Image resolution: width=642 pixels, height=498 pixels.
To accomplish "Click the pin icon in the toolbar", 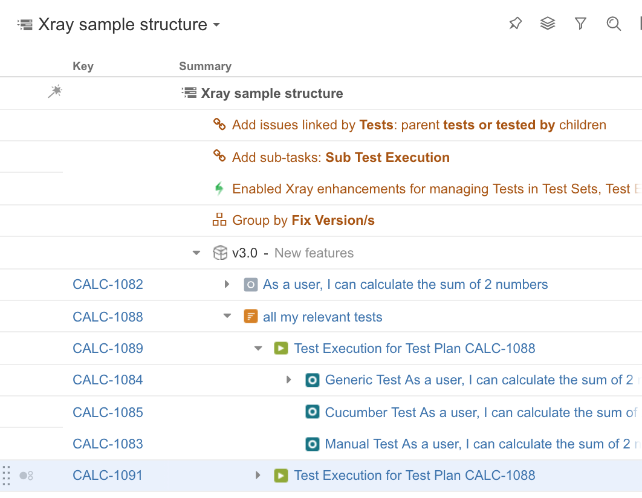I will (516, 24).
